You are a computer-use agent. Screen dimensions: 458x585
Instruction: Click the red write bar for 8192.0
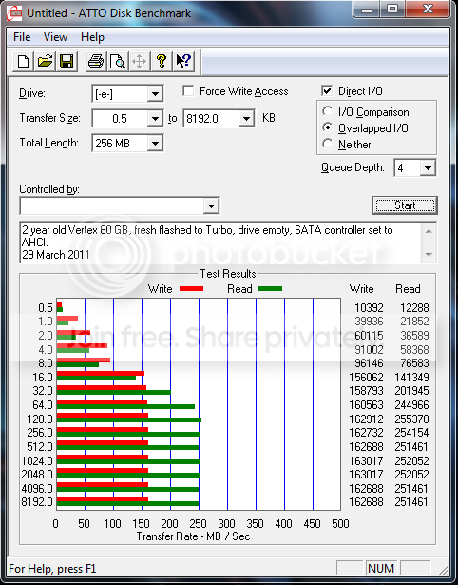[x=103, y=499]
